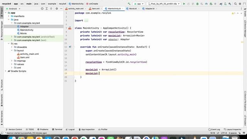Open IDE Settings gear in top toolbar

point(240,3)
